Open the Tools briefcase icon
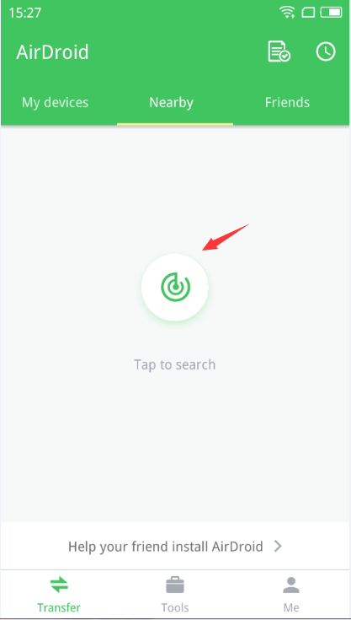This screenshot has width=351, height=620. (175, 585)
